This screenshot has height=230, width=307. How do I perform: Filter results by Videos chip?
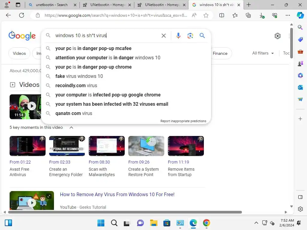coord(19,53)
